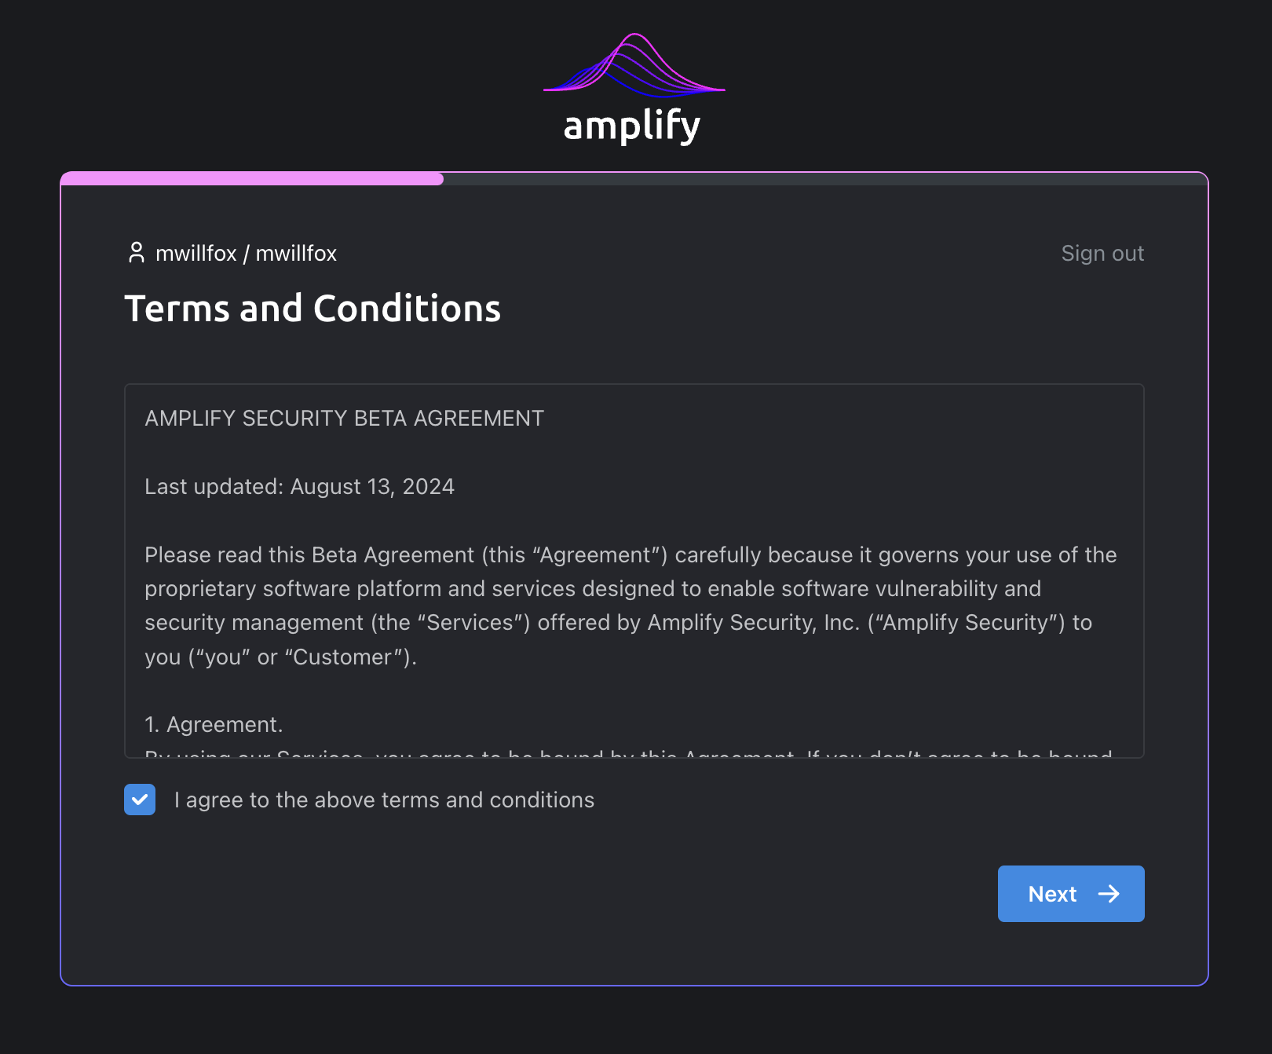The height and width of the screenshot is (1054, 1272).
Task: Click the right-arrow glyph on the blue button
Action: (1109, 894)
